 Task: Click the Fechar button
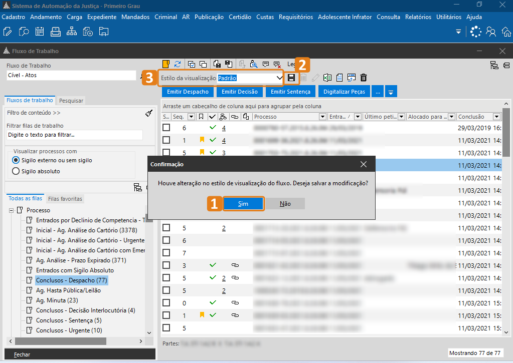tap(80, 354)
